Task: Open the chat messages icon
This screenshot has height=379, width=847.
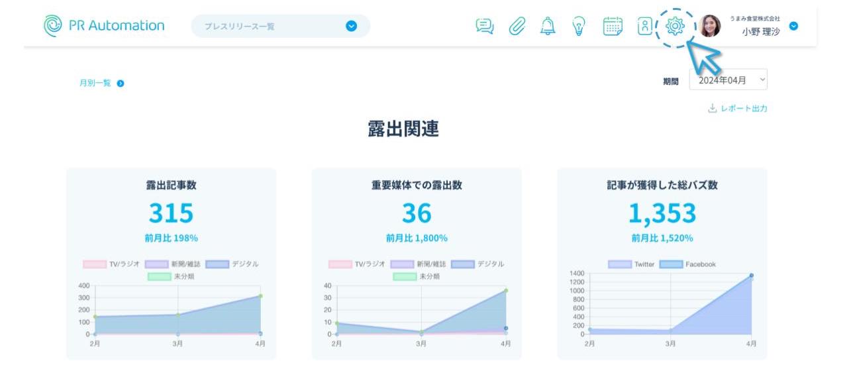Action: tap(485, 26)
